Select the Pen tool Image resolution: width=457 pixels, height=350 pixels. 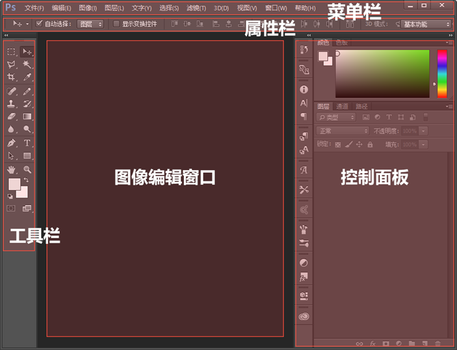[x=11, y=142]
